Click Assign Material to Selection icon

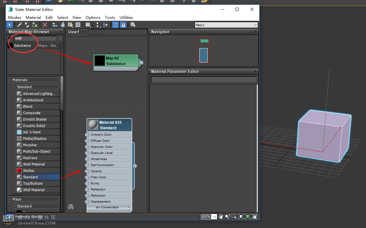tap(35, 25)
